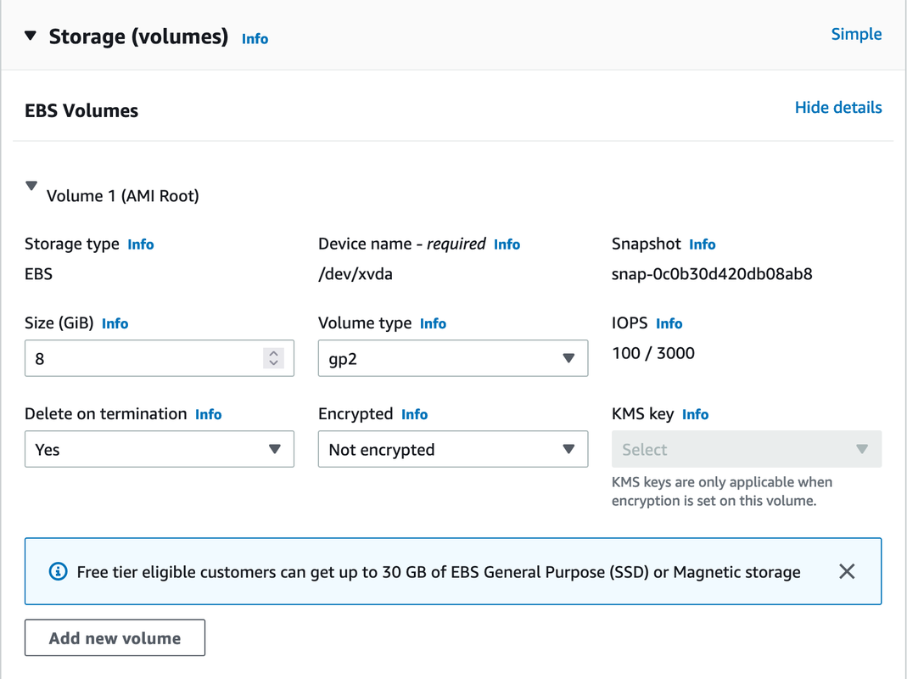Open the Encrypted dropdown
Viewport: 907px width, 679px height.
click(452, 449)
